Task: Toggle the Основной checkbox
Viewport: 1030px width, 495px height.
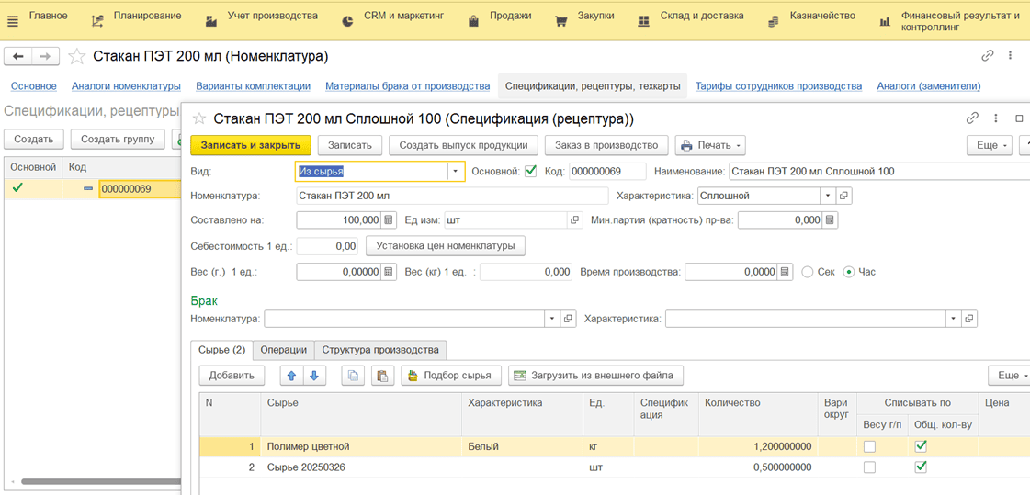Action: [530, 171]
